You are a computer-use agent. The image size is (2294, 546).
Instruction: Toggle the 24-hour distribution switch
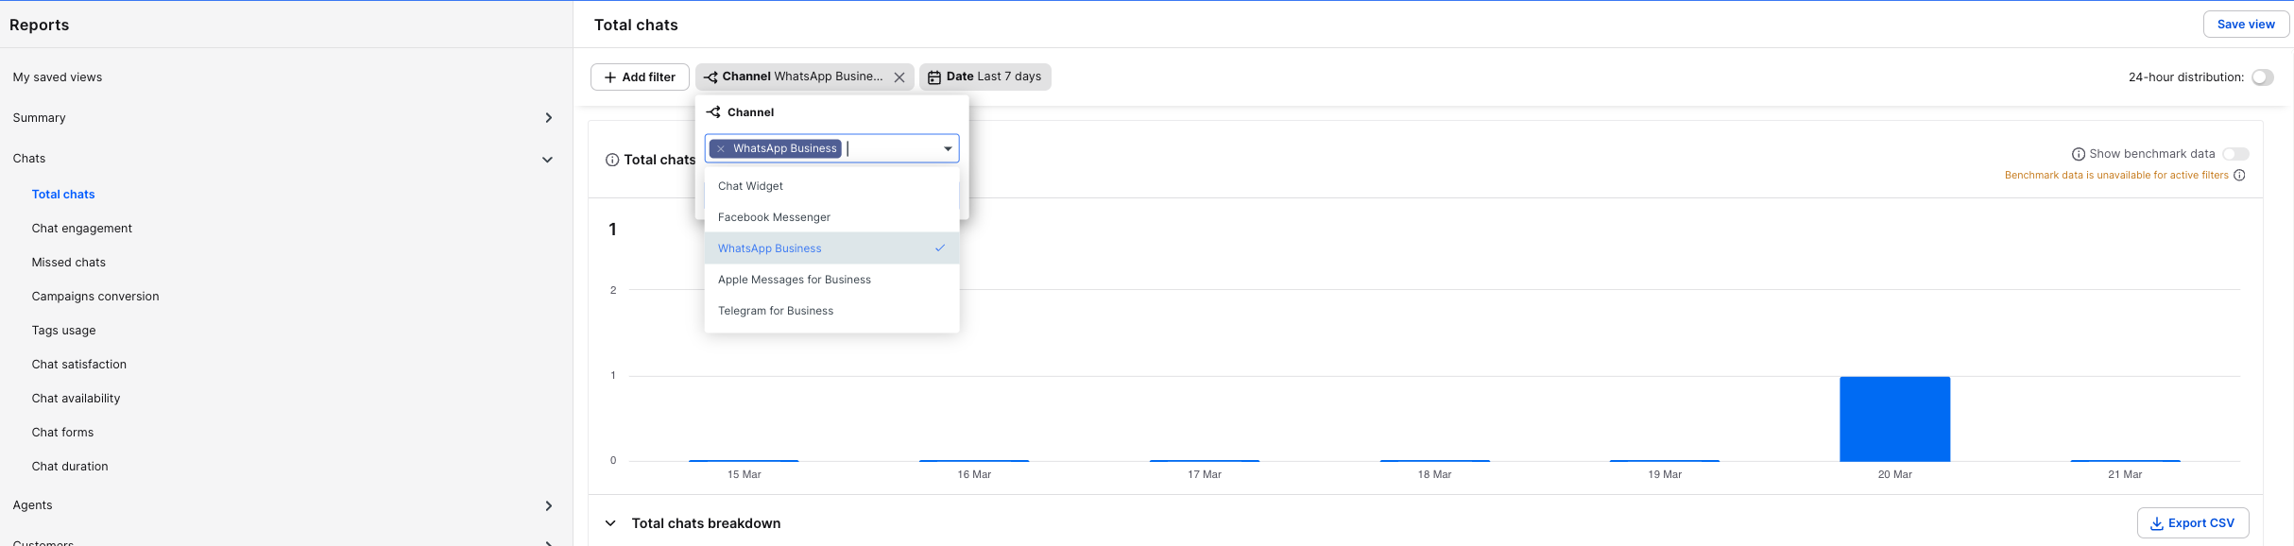(2262, 77)
